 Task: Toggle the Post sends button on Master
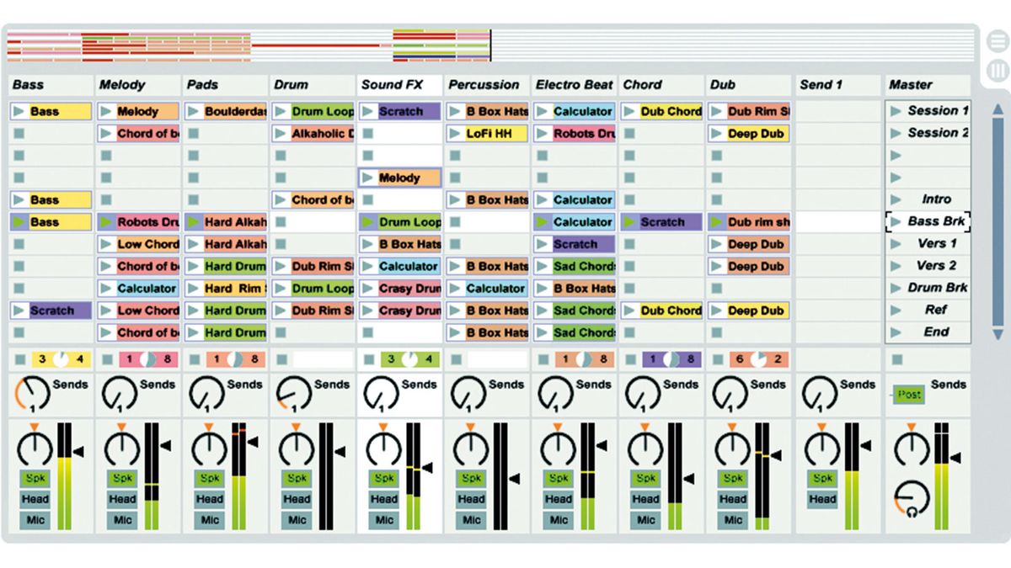tap(908, 392)
